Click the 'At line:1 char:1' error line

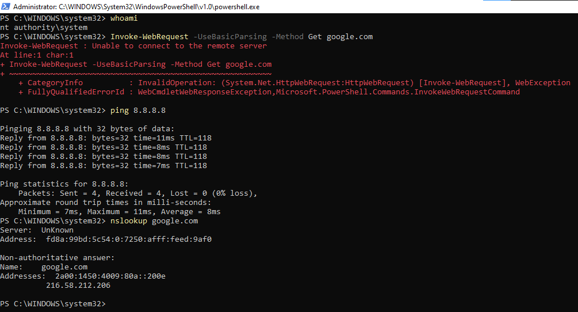[37, 55]
